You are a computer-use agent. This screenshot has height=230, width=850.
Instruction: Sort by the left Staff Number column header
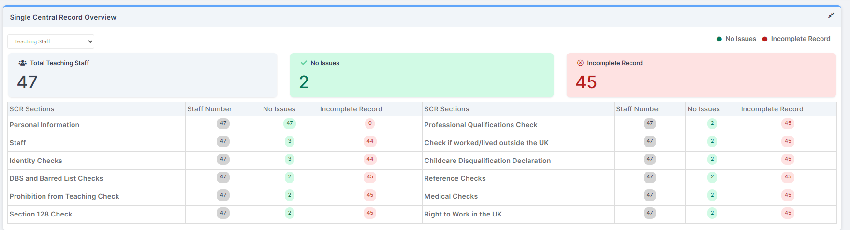click(x=209, y=109)
